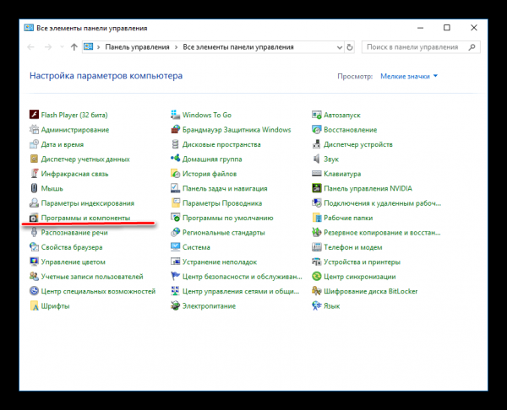Open the Клавиатура icon
Screen dimensions: 507x410
click(x=316, y=174)
